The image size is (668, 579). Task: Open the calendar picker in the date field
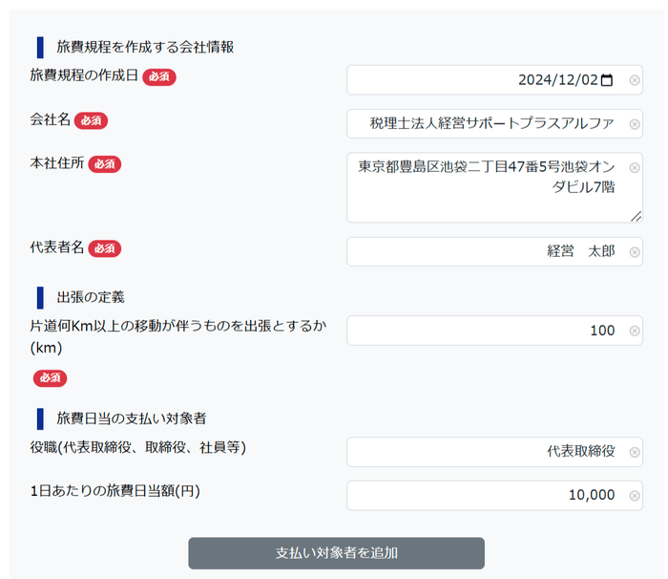click(x=608, y=80)
